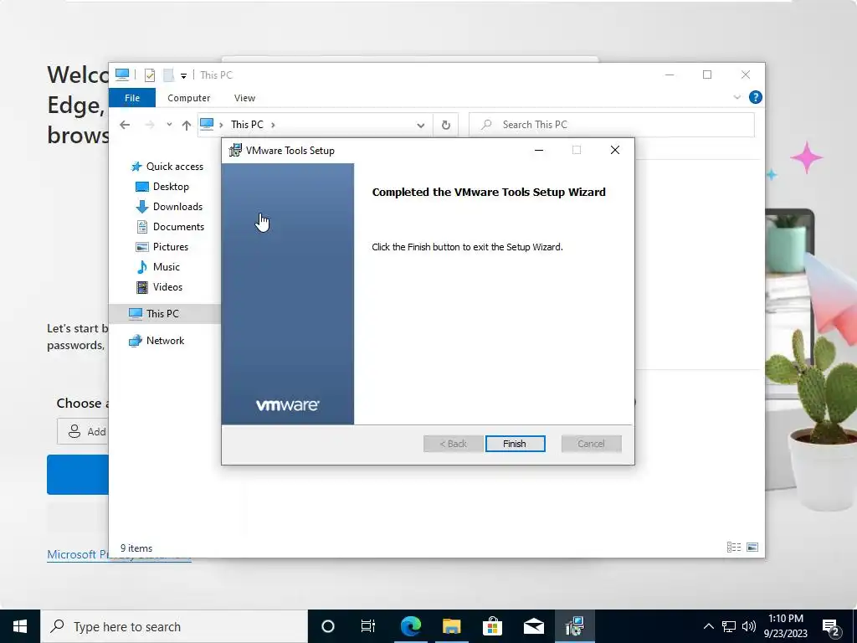Switch to details view icon
This screenshot has width=857, height=643.
(734, 548)
